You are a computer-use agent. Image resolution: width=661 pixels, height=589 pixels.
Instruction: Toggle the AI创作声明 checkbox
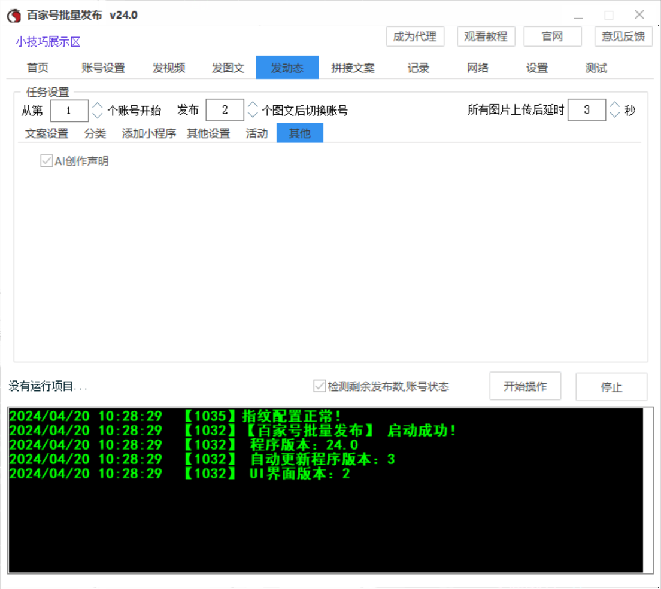click(46, 161)
